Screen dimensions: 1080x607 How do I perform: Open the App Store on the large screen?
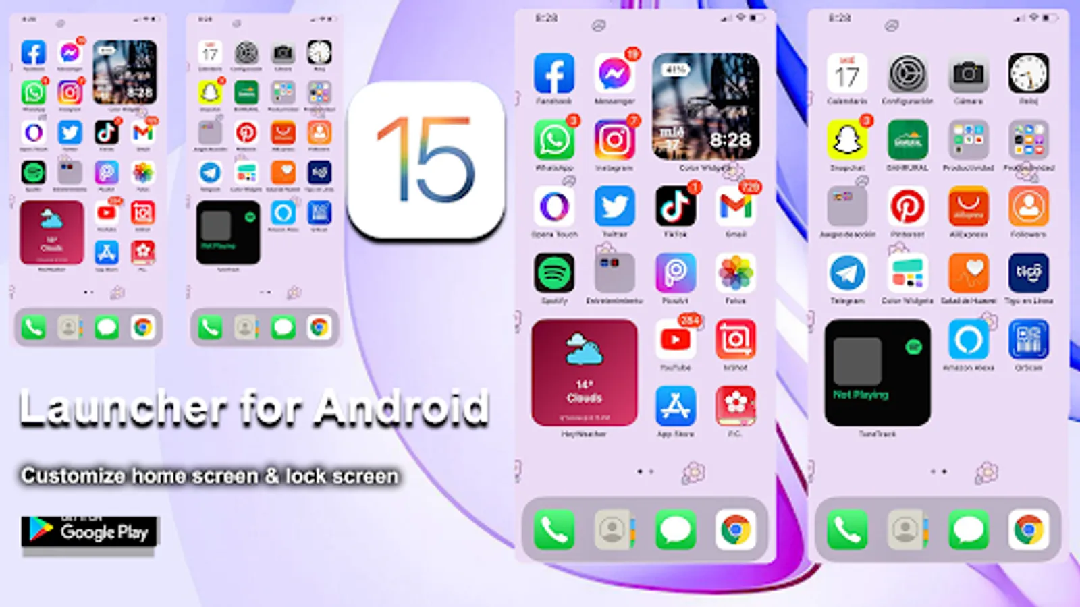(x=675, y=407)
